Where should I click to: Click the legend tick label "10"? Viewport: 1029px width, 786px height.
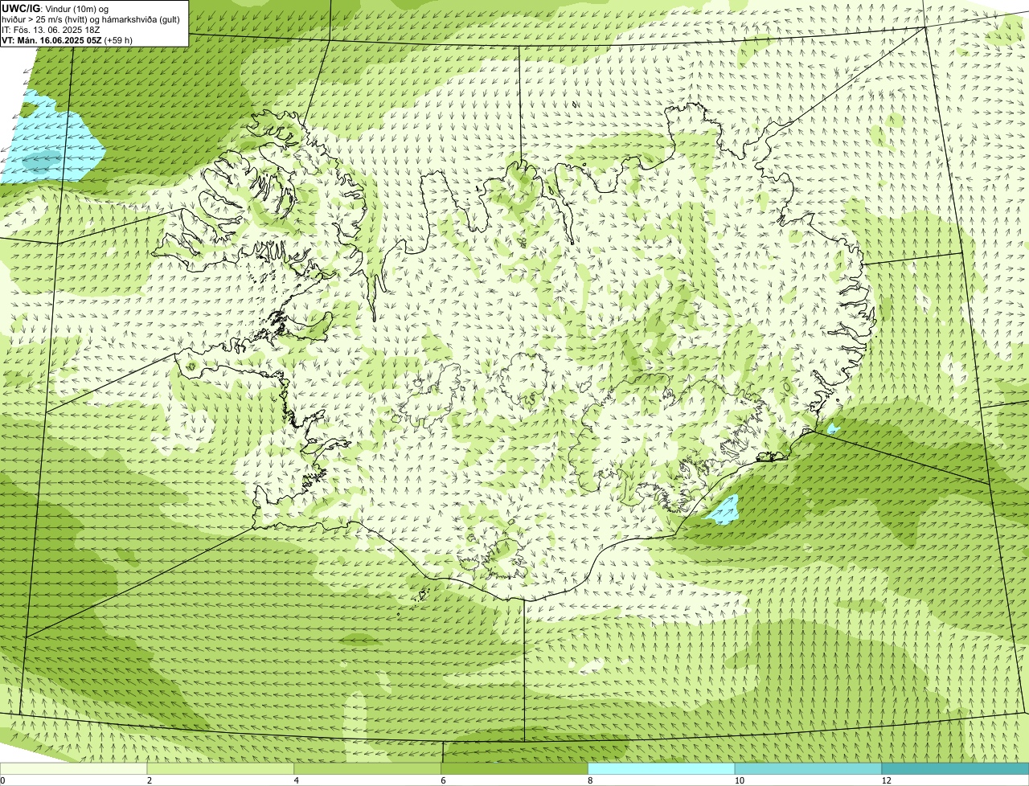[x=739, y=780]
